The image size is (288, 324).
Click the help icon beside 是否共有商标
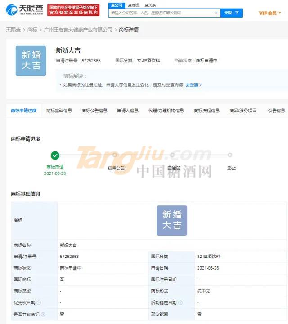click(43, 314)
